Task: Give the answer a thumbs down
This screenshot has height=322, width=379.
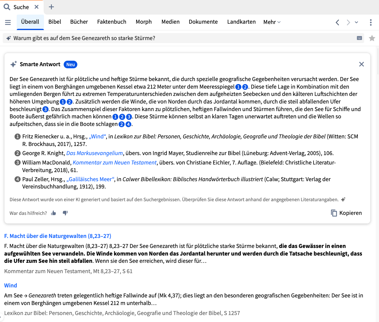Action: click(x=65, y=213)
